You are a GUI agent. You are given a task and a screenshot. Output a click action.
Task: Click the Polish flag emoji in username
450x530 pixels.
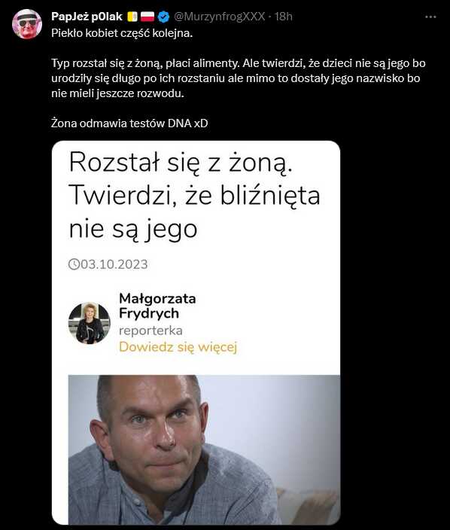coord(147,17)
